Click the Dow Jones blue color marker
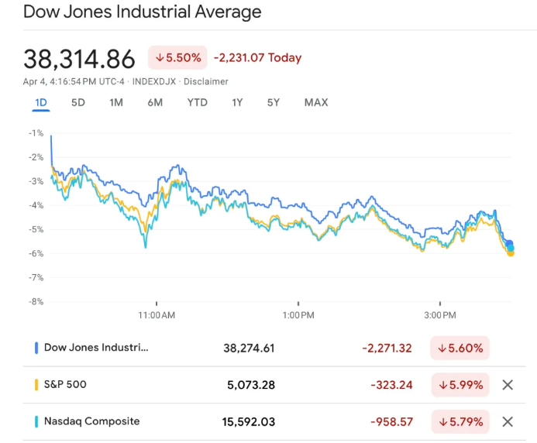 pos(36,348)
